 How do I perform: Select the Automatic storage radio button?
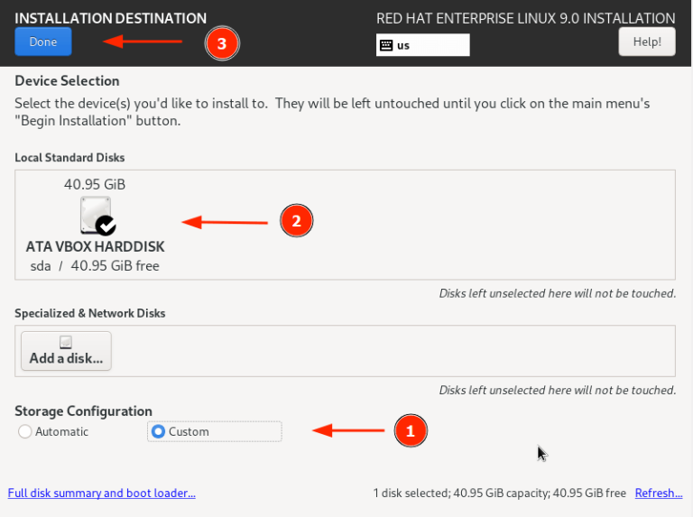(24, 432)
